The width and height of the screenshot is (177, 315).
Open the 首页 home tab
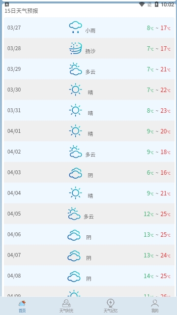[22, 306]
